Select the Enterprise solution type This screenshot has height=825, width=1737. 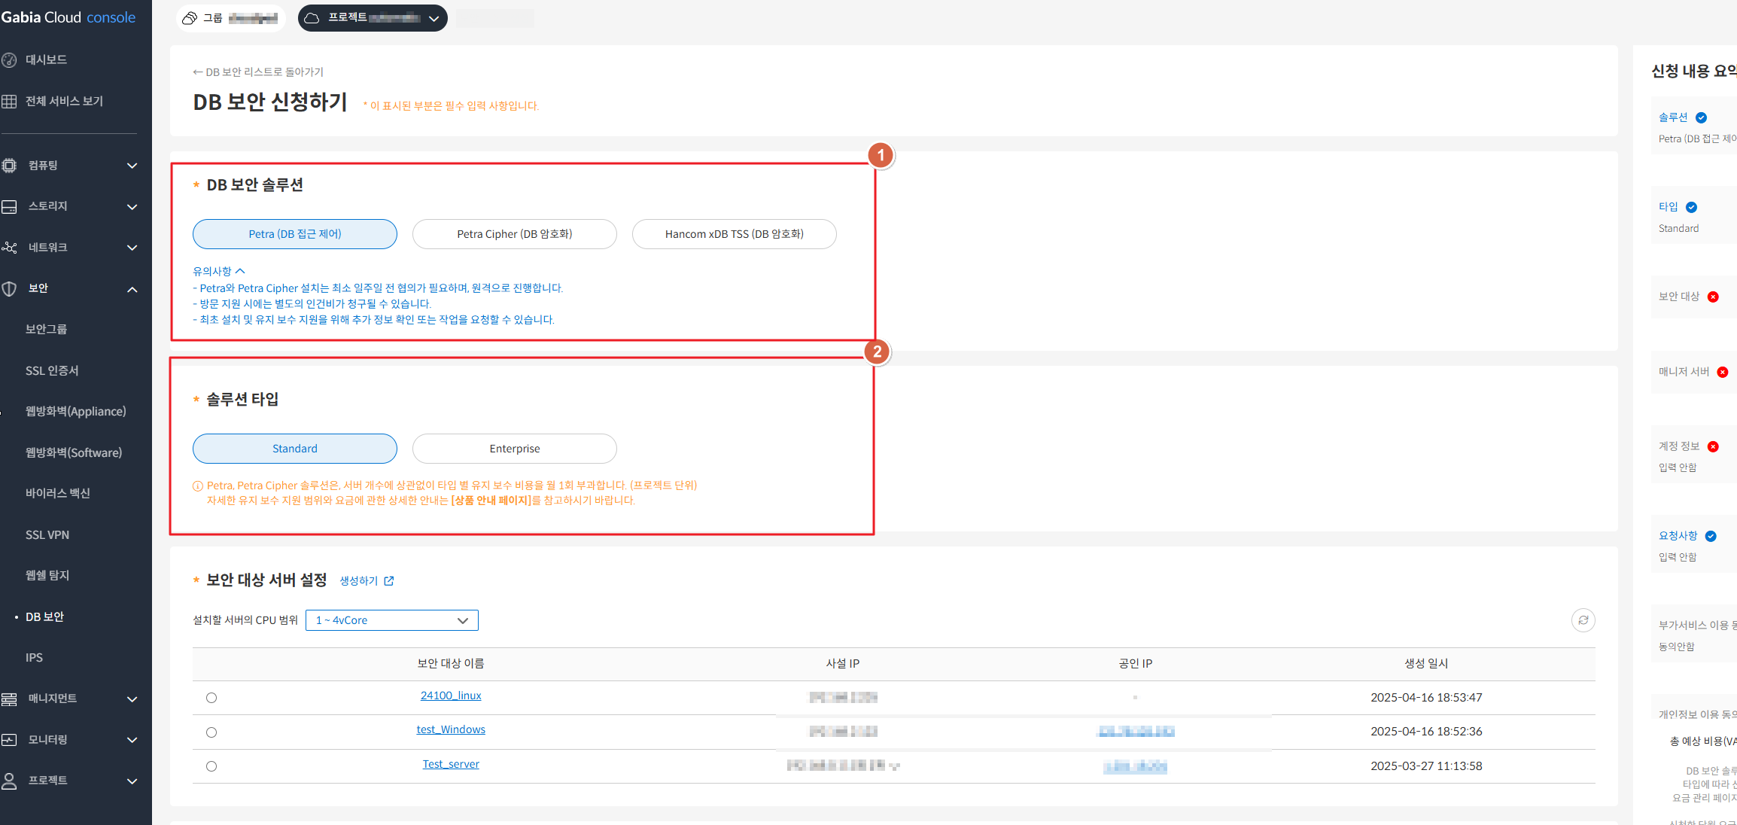click(x=515, y=449)
